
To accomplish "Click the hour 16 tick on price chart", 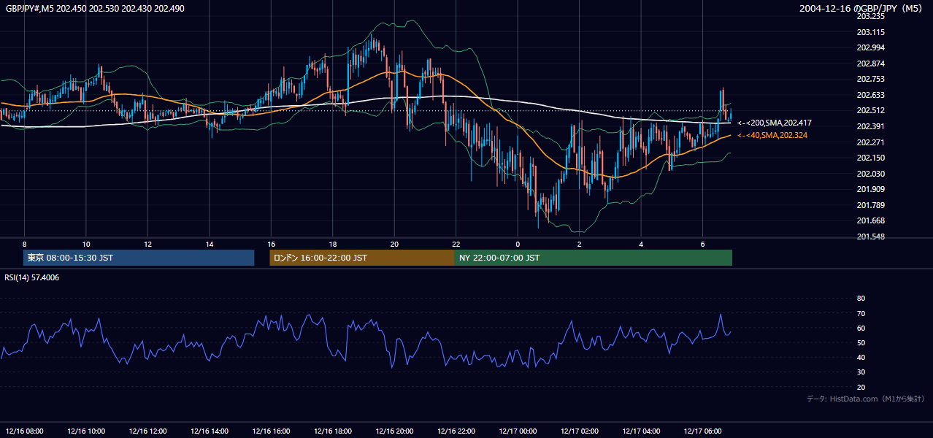I will click(x=271, y=244).
